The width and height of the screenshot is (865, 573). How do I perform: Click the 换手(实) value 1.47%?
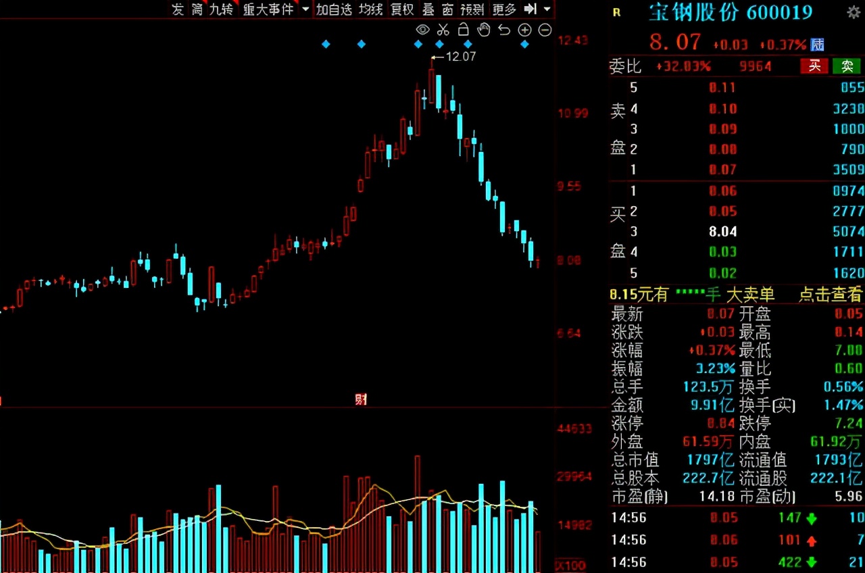843,405
